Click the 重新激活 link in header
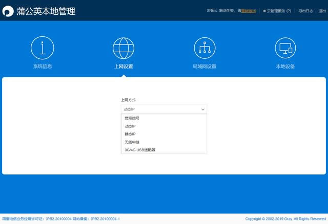This screenshot has height=224, width=328. 249,11
